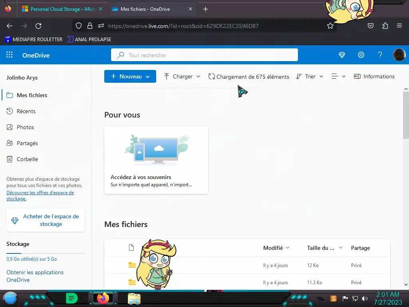The image size is (409, 307).
Task: Follow Découvrez les offres d'espace link
Action: tap(40, 195)
